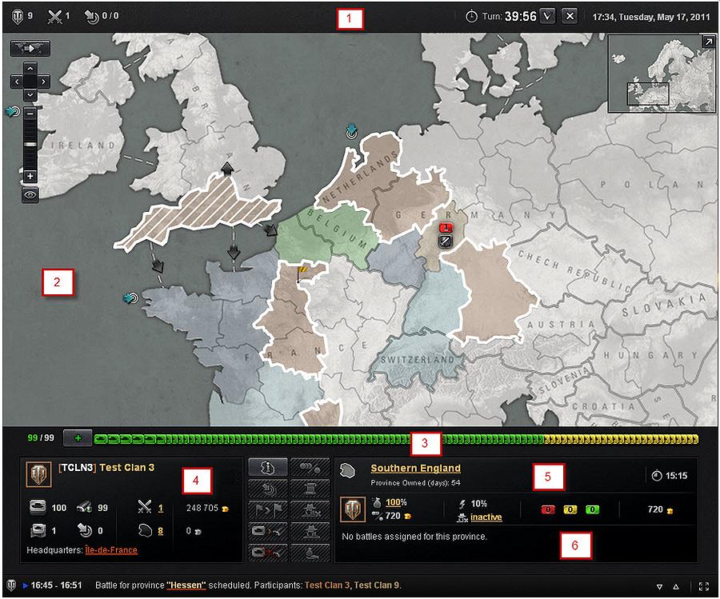Click the zoom level slider handle
The width and height of the screenshot is (720, 599).
tap(30, 144)
